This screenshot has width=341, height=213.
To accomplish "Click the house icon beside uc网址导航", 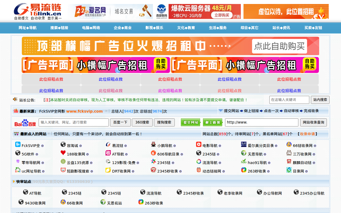I will click(x=18, y=170).
